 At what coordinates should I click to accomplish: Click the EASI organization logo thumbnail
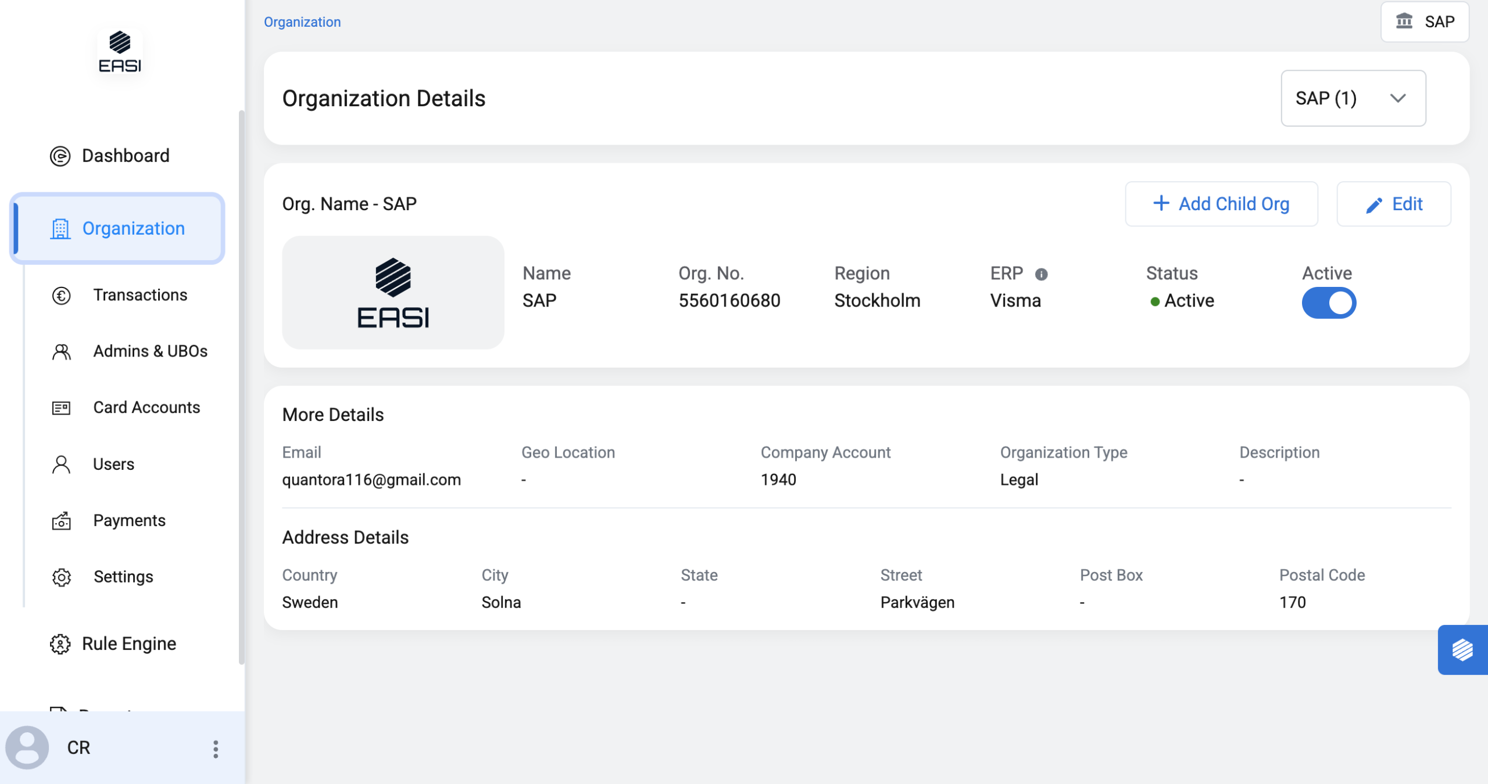pyautogui.click(x=393, y=293)
